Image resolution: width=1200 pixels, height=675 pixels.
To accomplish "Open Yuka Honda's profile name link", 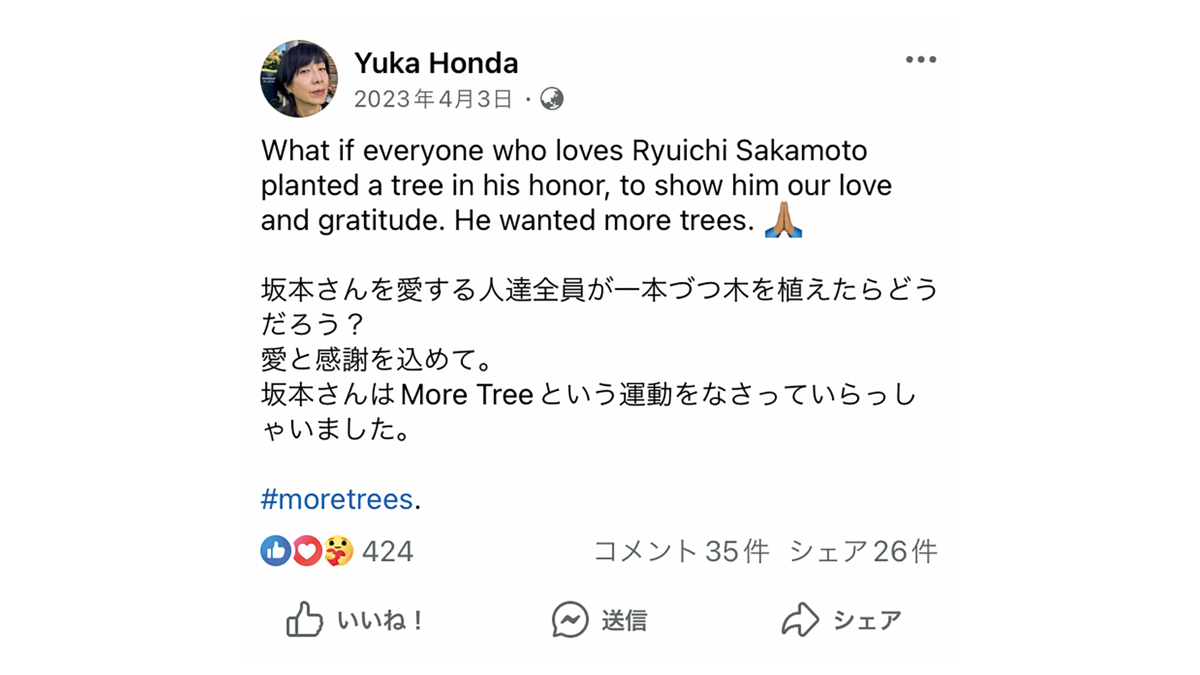I will (x=436, y=63).
